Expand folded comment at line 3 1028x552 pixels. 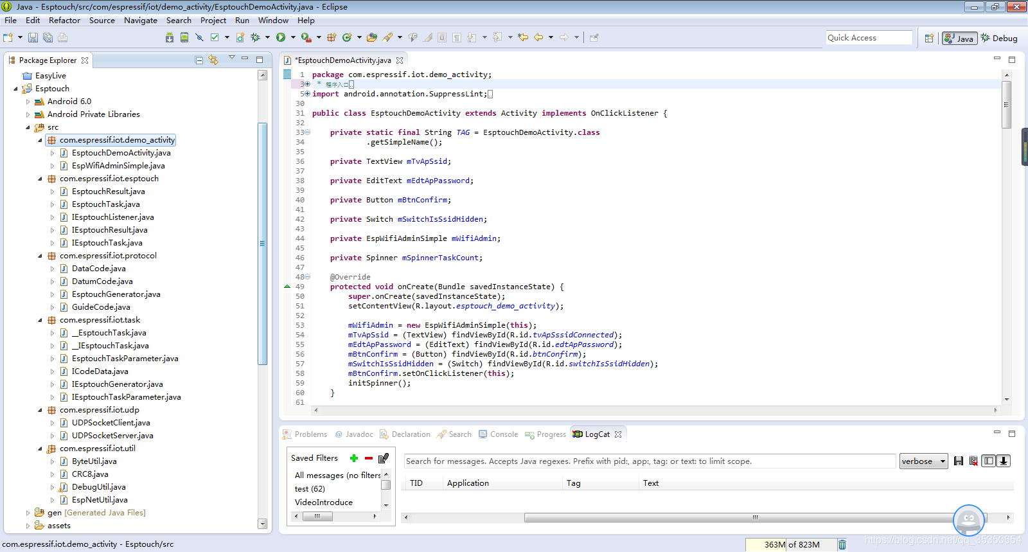pos(307,84)
